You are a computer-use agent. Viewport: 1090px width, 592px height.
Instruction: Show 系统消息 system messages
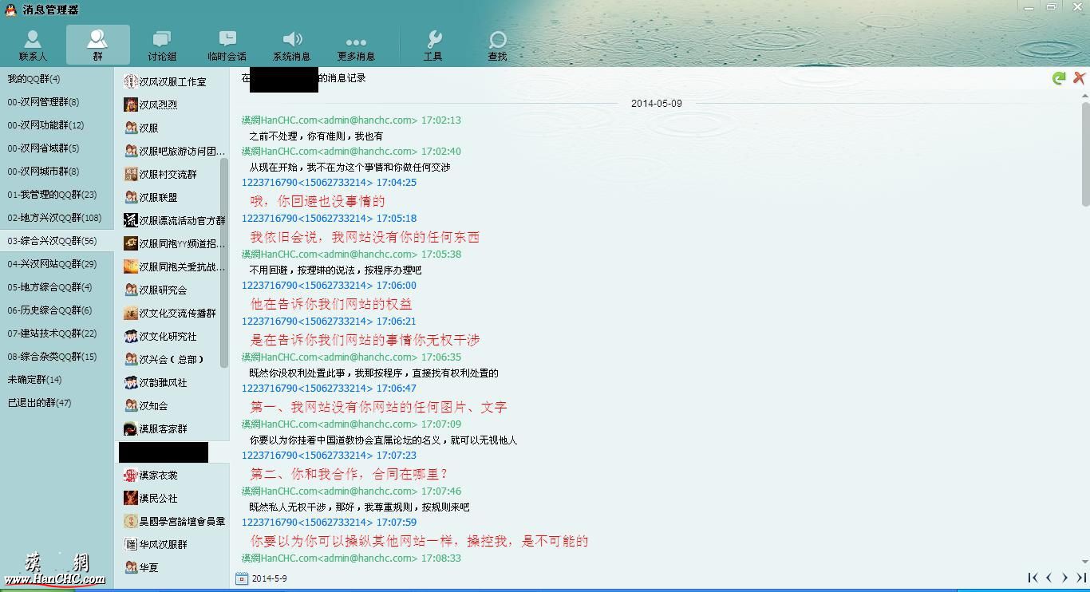coord(291,45)
